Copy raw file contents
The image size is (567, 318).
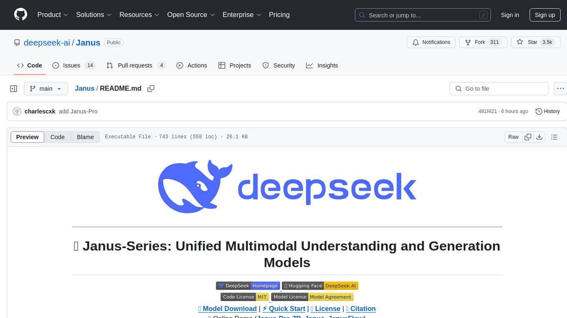(528, 137)
